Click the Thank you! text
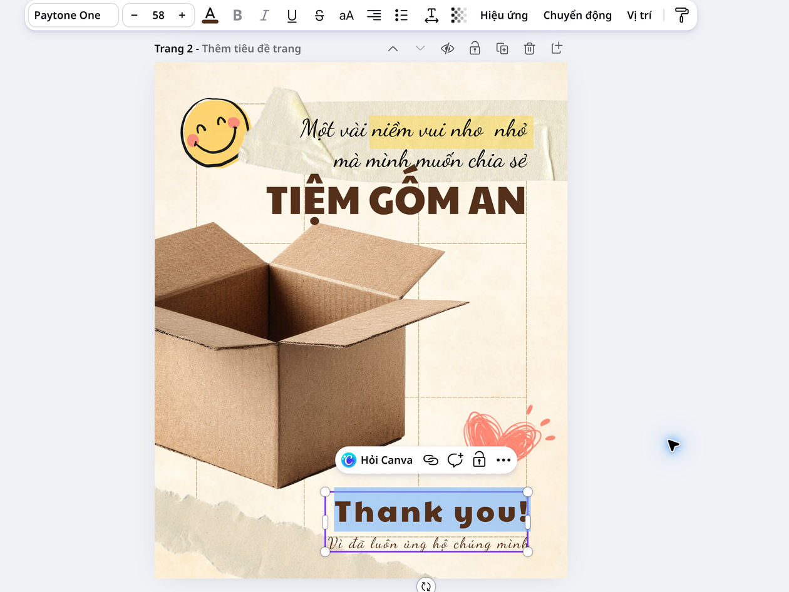Screen dimensions: 789x592 pyautogui.click(x=431, y=512)
